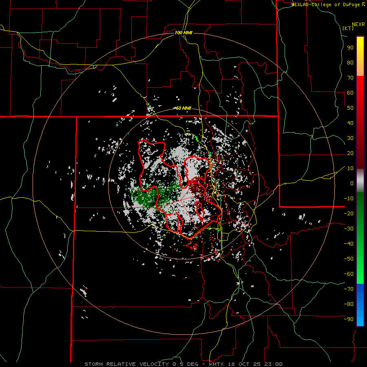
Task: Click the "23:00" time text
Action: pyautogui.click(x=274, y=364)
